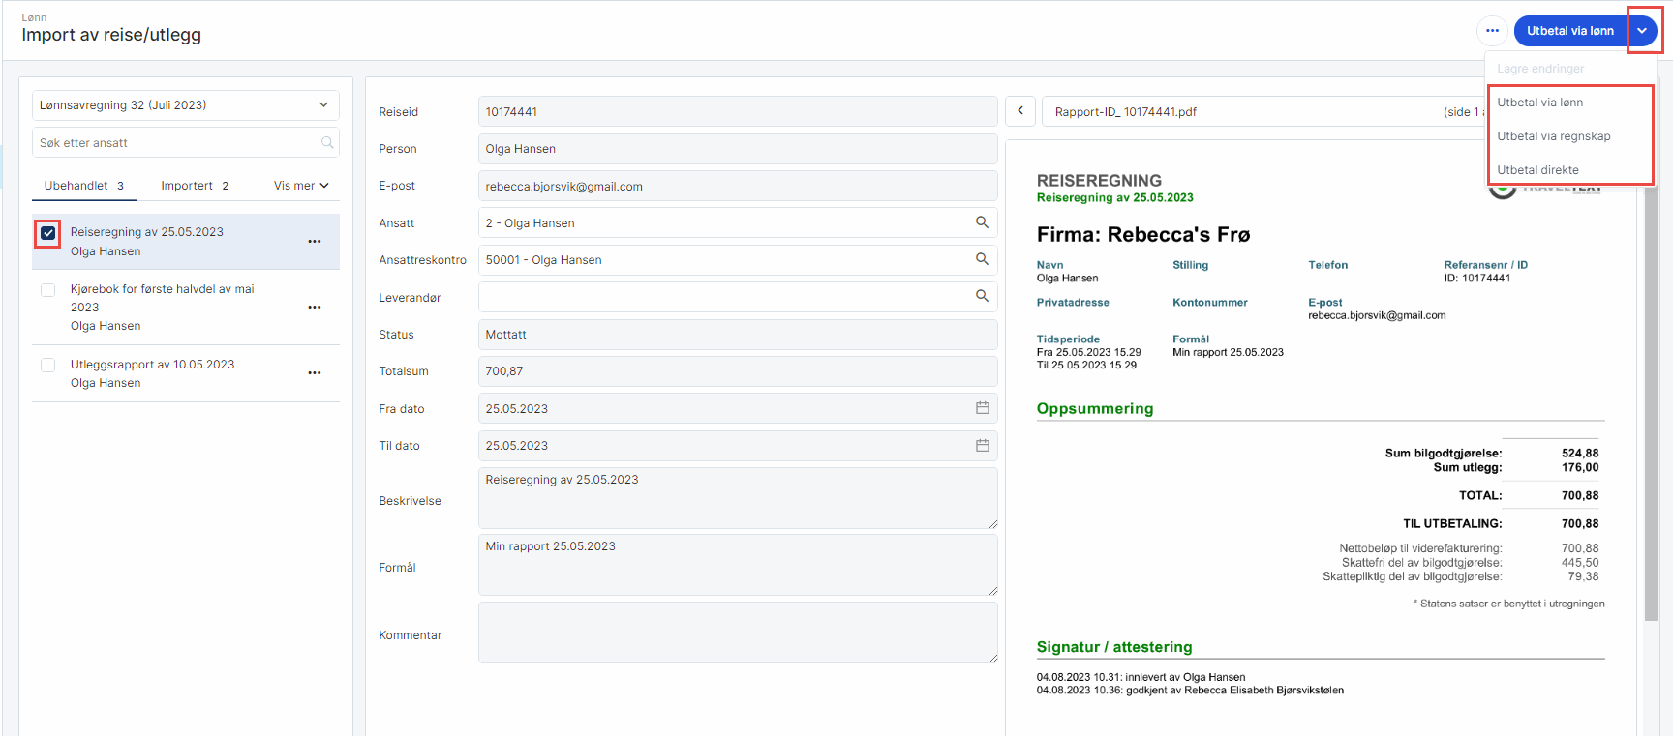Open three-dot menu for Reiseregning av 25.05.2023
Viewport: 1673px width, 736px height.
click(x=315, y=242)
